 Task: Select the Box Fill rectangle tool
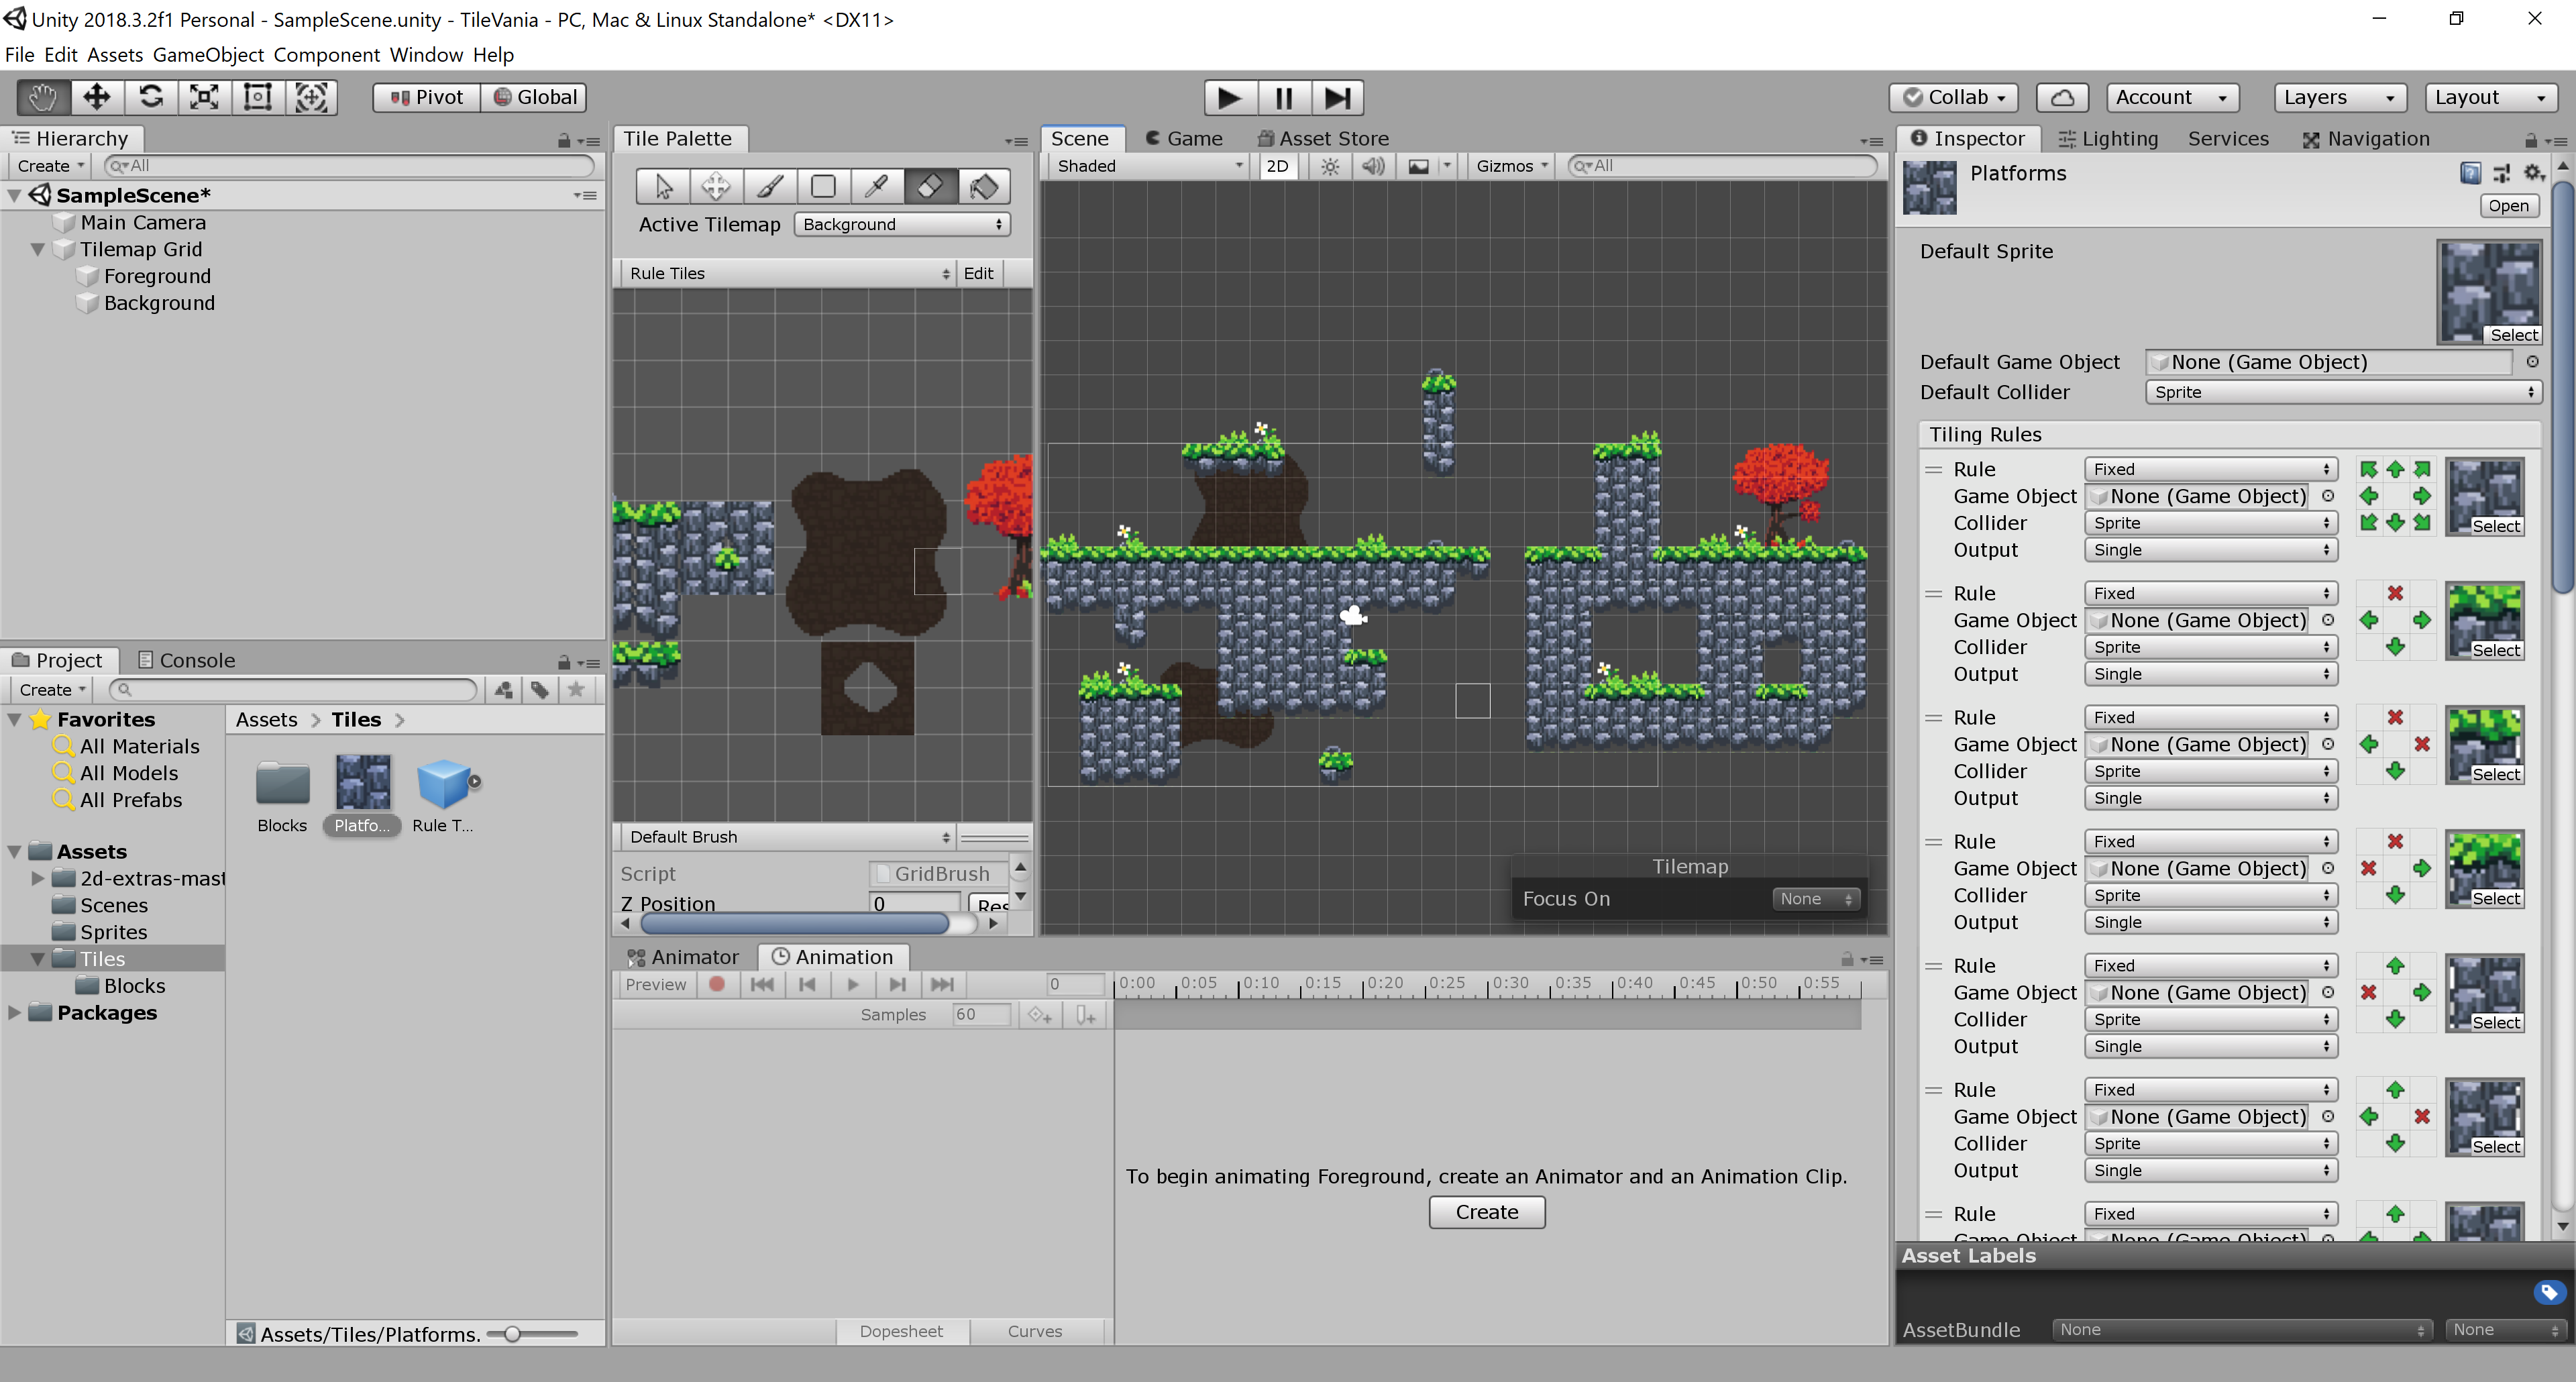(x=823, y=186)
